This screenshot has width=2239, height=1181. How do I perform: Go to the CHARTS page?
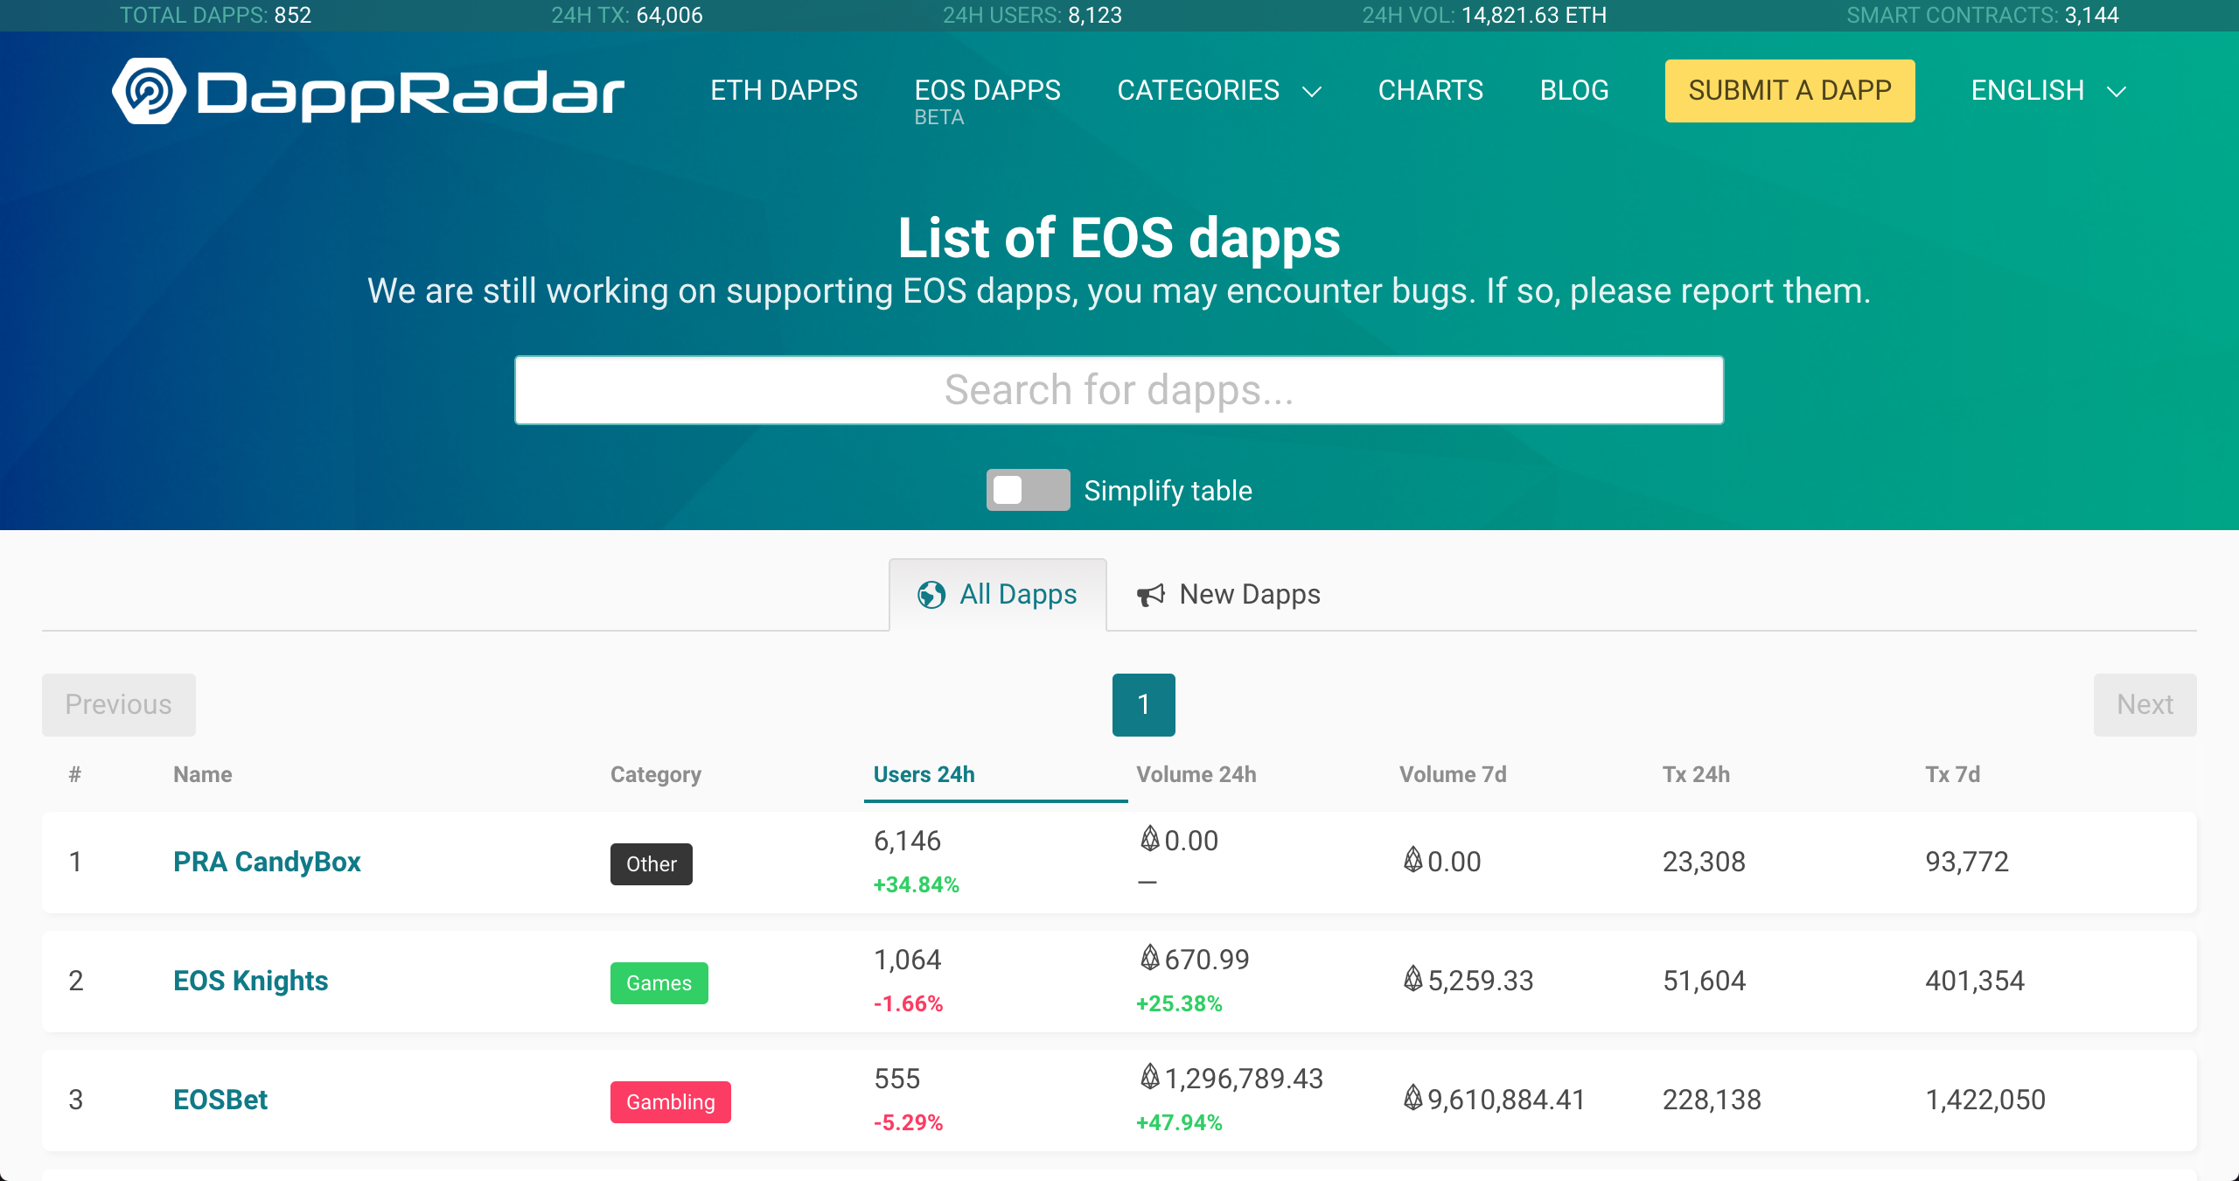(x=1431, y=91)
